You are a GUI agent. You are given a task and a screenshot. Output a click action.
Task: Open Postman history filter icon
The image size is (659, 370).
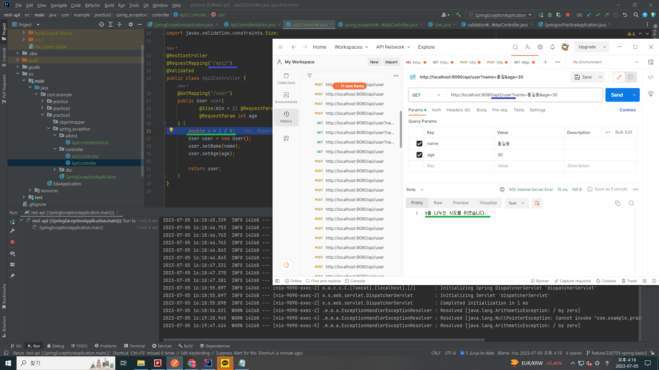[x=310, y=76]
